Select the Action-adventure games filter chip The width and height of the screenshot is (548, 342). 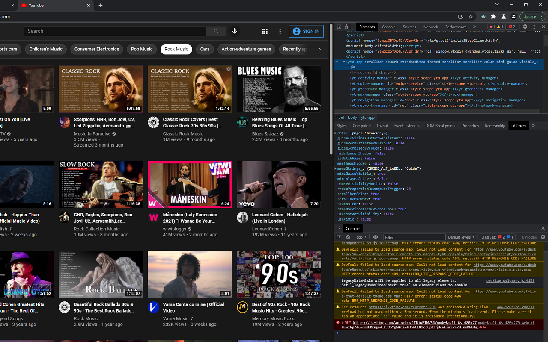[246, 49]
